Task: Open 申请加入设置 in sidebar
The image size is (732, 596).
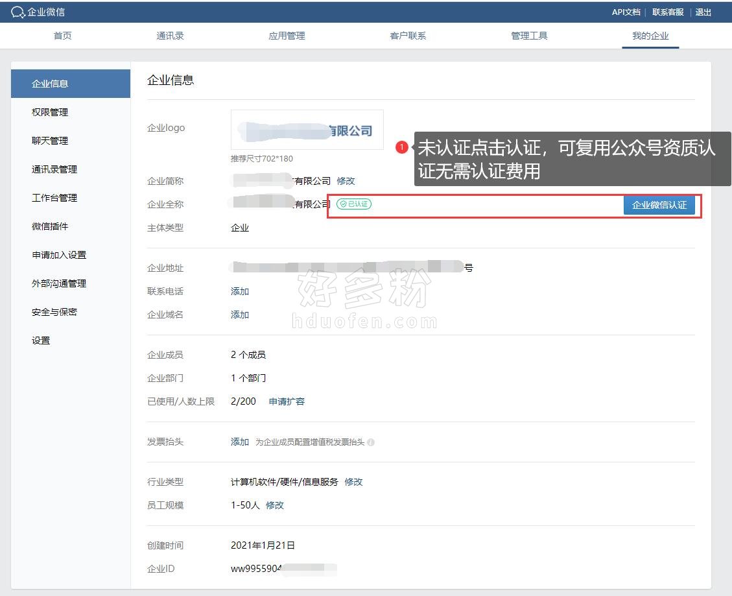Action: point(71,255)
